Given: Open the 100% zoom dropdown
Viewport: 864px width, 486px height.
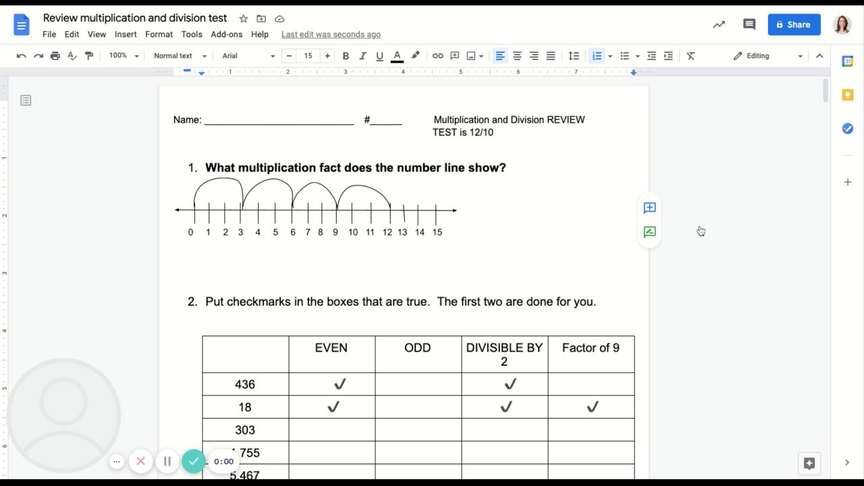Looking at the screenshot, I should [124, 56].
